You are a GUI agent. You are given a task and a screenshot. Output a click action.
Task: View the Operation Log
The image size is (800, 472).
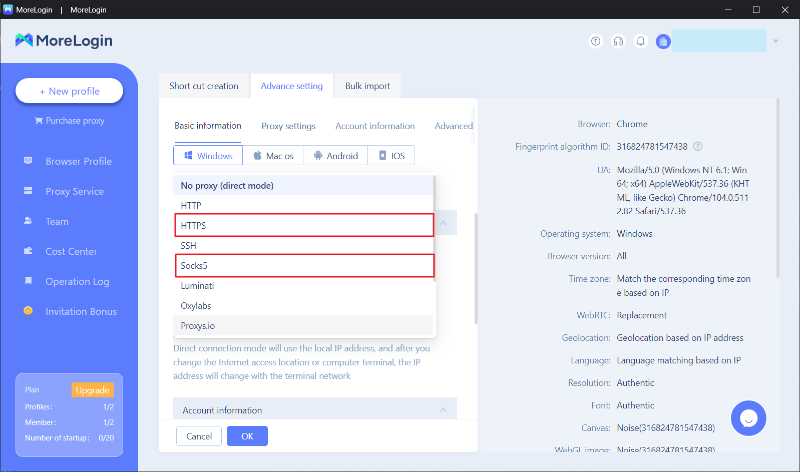point(77,281)
